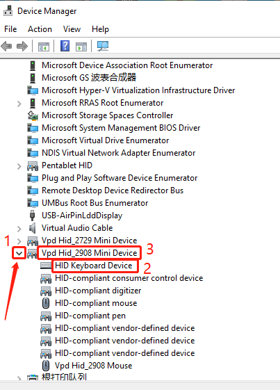Click Scan for hardware changes monitor icon

click(103, 46)
